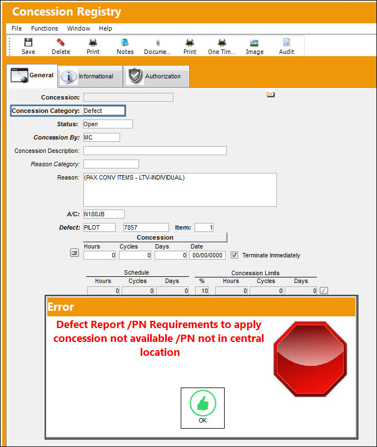Click the Concession Hours field
This screenshot has width=377, height=447.
[100, 255]
